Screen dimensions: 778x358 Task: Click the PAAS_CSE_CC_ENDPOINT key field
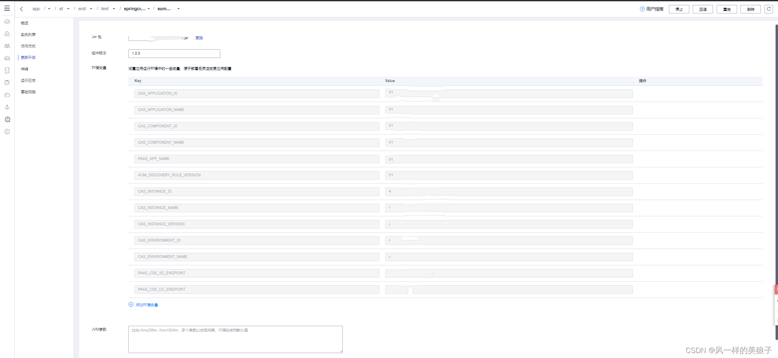(x=257, y=289)
